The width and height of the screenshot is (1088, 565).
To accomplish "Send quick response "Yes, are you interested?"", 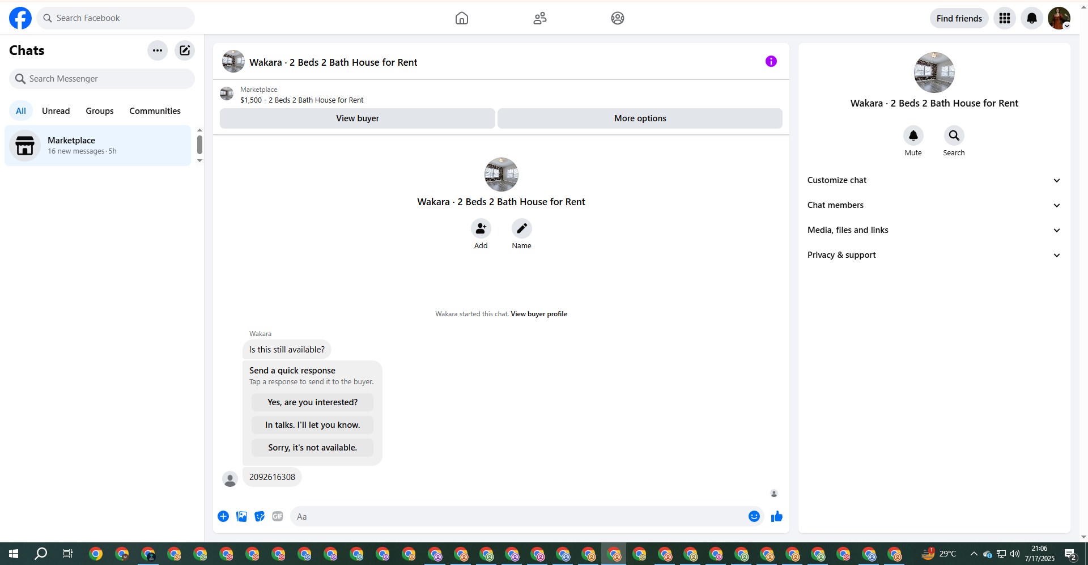I will pos(313,402).
